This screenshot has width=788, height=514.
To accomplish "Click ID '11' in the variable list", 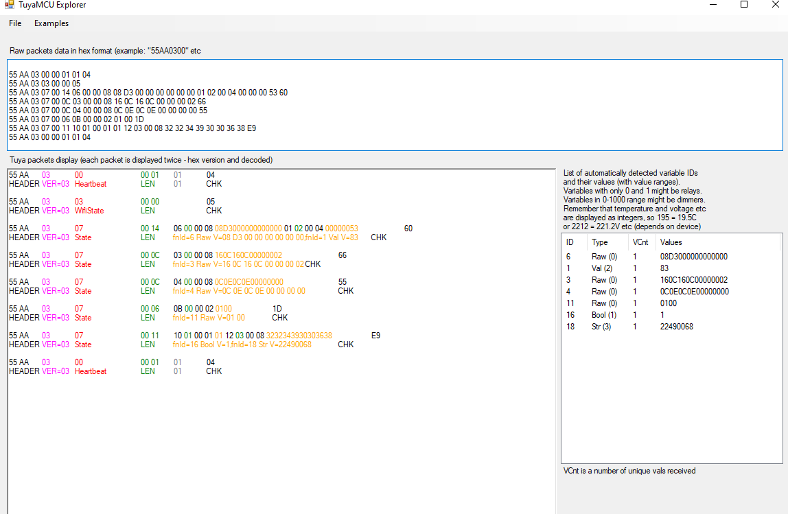I will (x=570, y=303).
